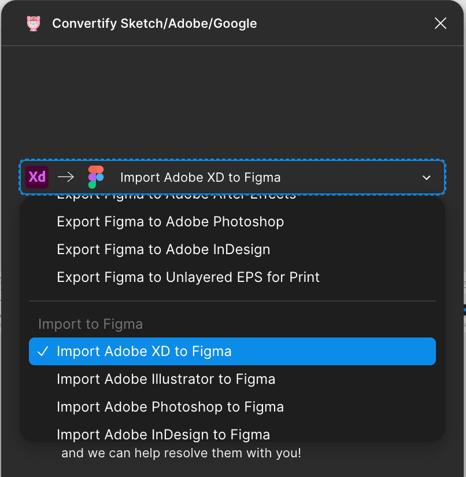The image size is (466, 477).
Task: Click the Import Adobe XD to Figma combo box
Action: pyautogui.click(x=231, y=177)
